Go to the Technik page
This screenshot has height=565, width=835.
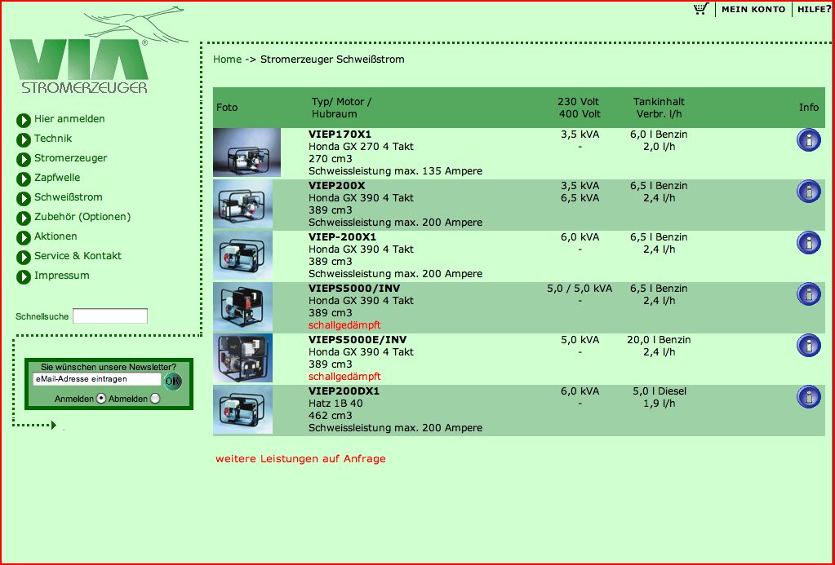pyautogui.click(x=53, y=139)
